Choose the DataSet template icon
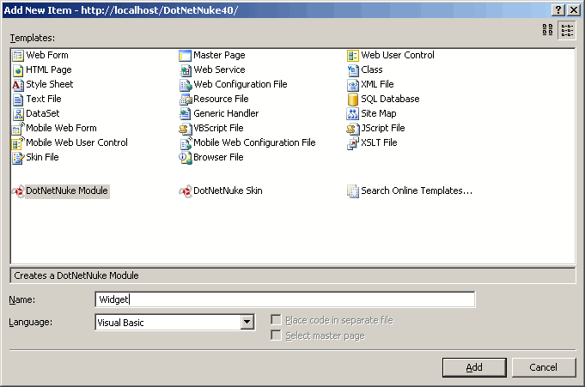The width and height of the screenshot is (585, 387). click(17, 114)
